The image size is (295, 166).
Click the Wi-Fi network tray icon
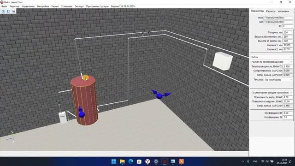(x=263, y=161)
